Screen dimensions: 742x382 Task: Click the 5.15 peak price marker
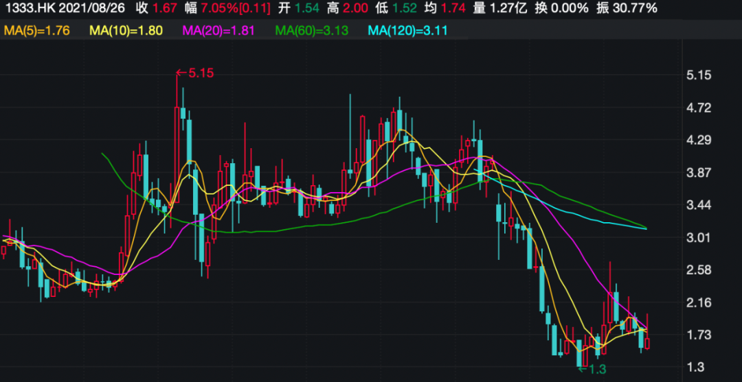tap(195, 73)
